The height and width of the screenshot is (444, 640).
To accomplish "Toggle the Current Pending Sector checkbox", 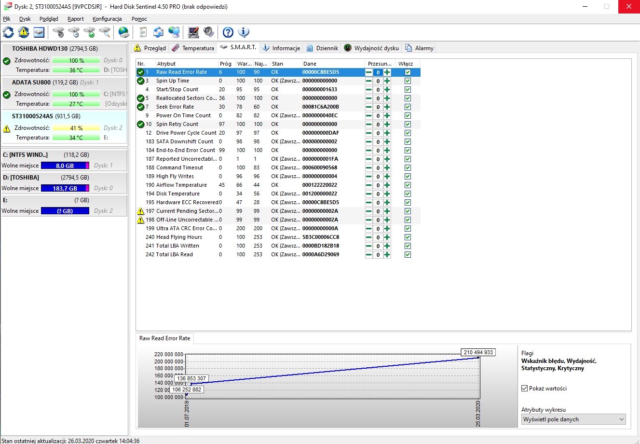I will point(408,211).
